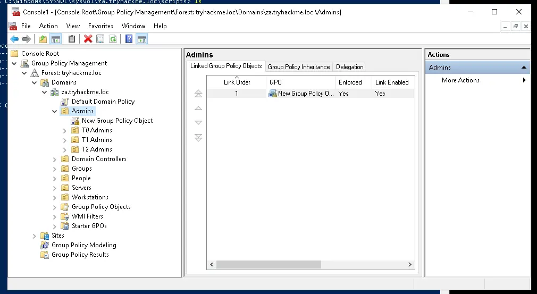Open the Action menu
The width and height of the screenshot is (537, 294).
tap(48, 26)
